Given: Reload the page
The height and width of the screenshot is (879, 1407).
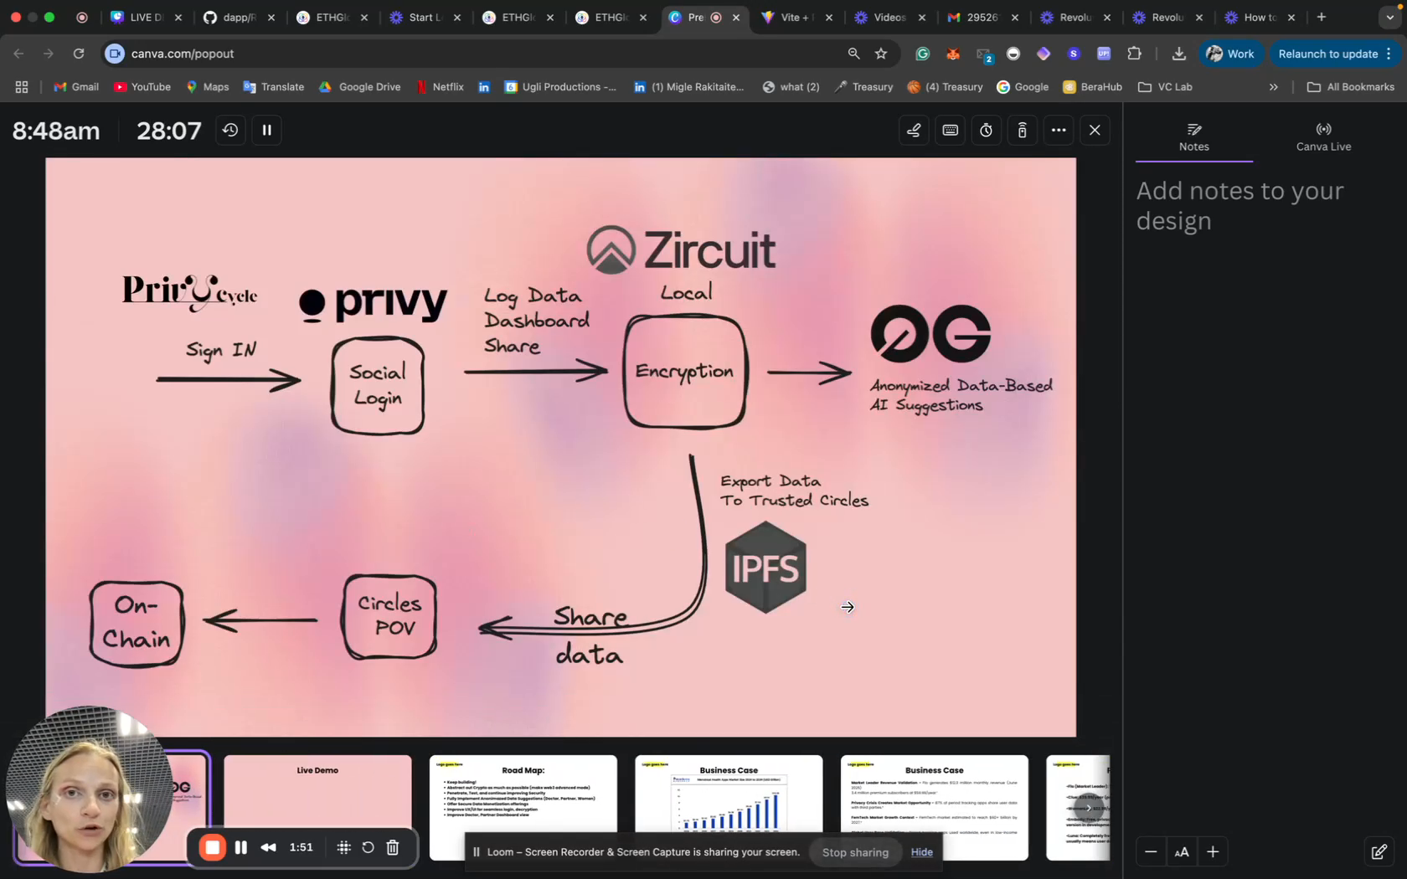Looking at the screenshot, I should click(79, 54).
